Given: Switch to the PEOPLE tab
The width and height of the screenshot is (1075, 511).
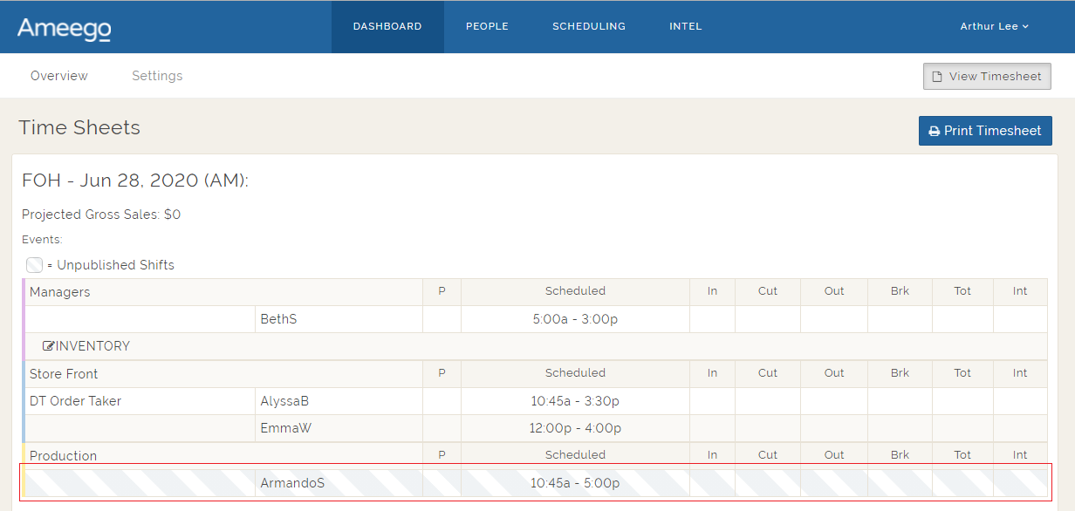Looking at the screenshot, I should point(487,26).
